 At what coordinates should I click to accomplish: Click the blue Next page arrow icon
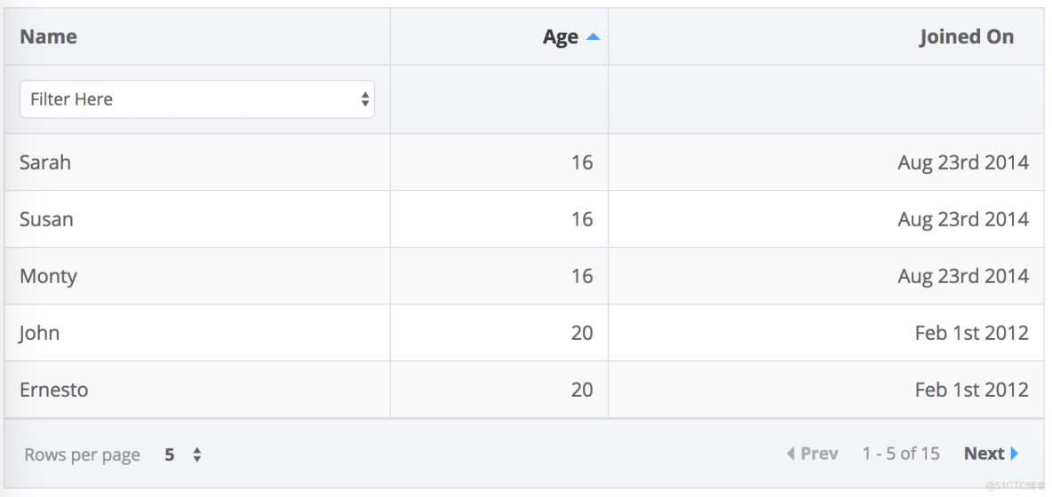pos(1015,454)
